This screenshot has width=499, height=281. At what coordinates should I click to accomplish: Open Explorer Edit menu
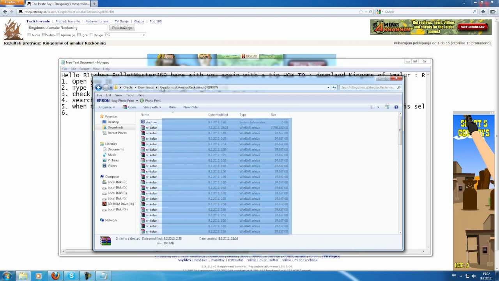tap(108, 95)
